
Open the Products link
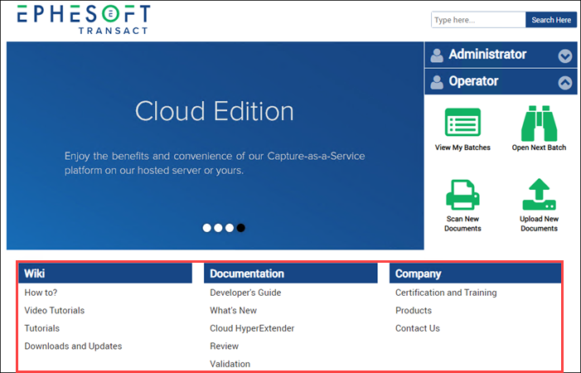tap(414, 310)
